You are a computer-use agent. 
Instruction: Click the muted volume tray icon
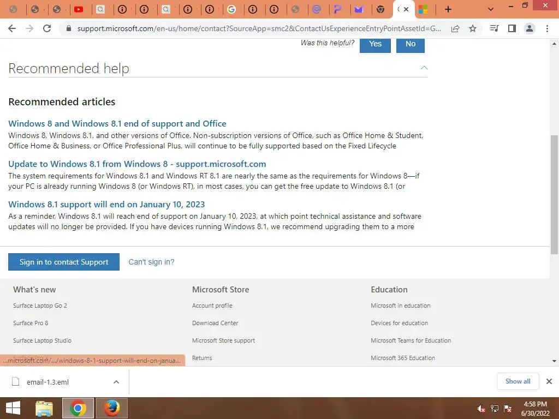click(481, 409)
